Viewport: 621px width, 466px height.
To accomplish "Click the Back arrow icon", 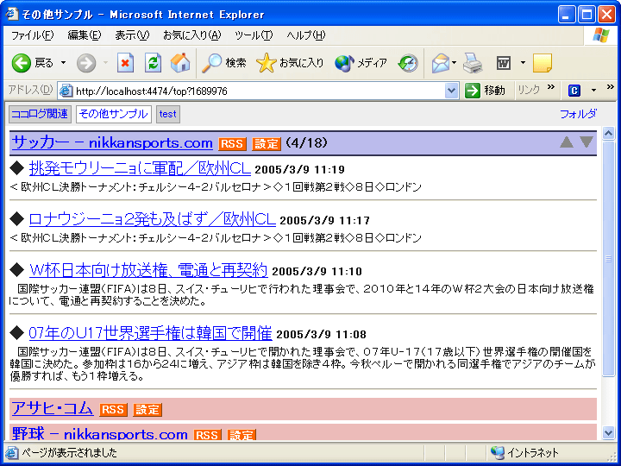I will pyautogui.click(x=21, y=63).
